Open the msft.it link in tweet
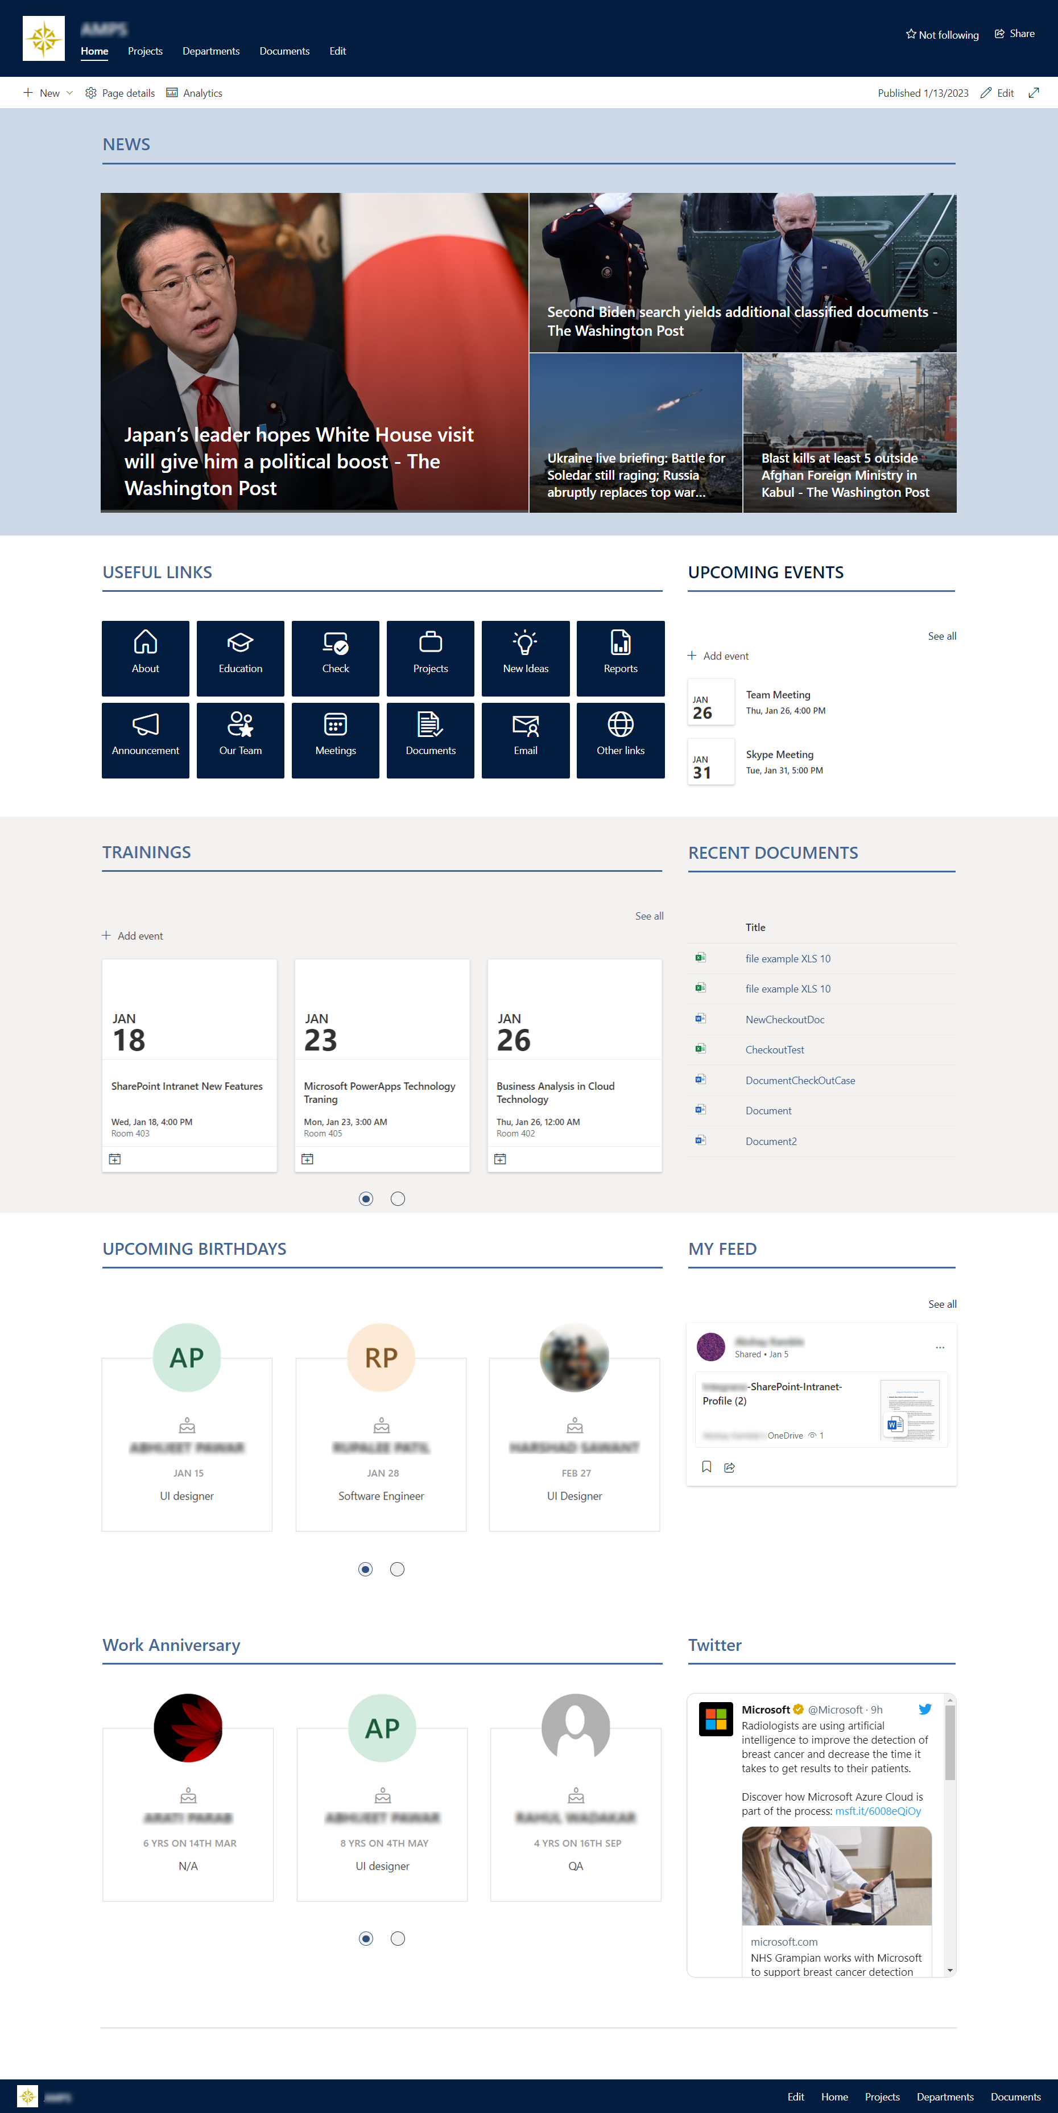Image resolution: width=1058 pixels, height=2113 pixels. 878,1810
